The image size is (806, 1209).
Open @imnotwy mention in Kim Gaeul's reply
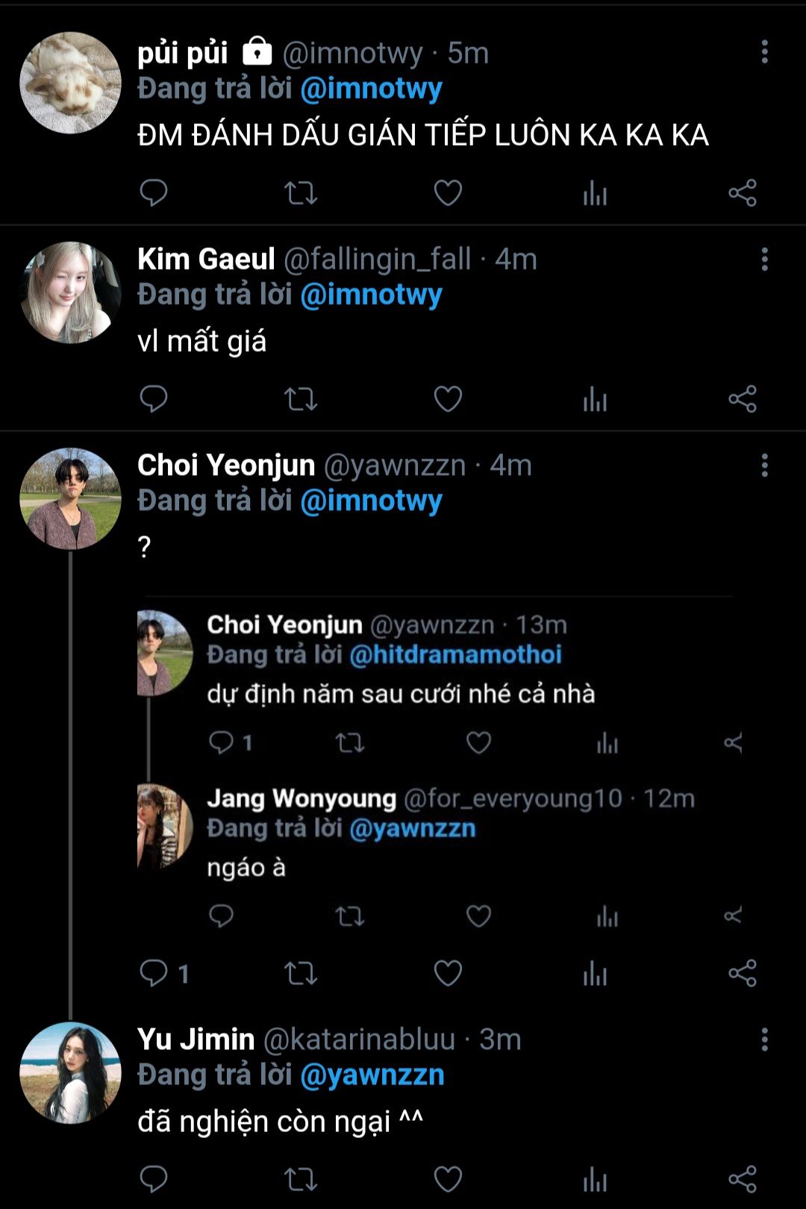[371, 295]
